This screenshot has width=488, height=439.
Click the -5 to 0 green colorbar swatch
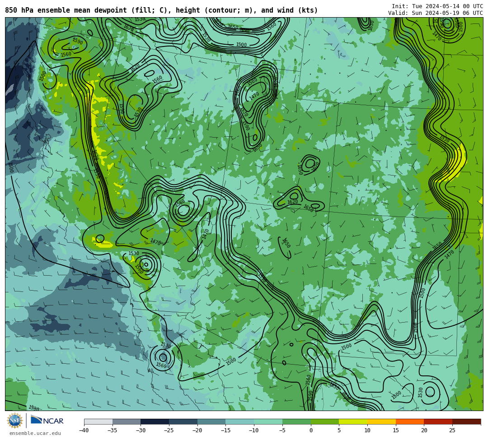point(296,421)
